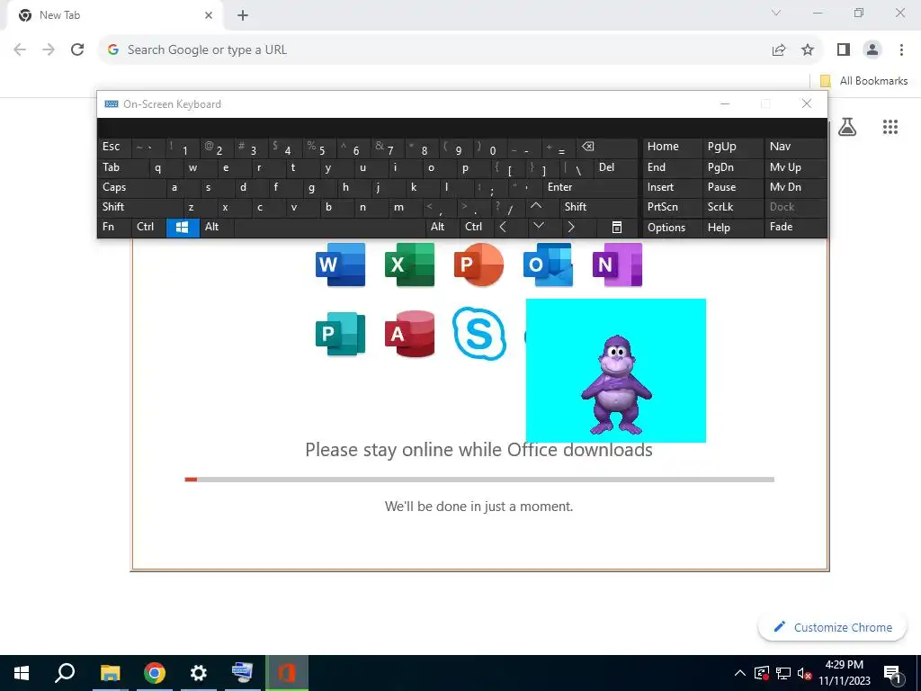
Task: Click the Help key on On-Screen Keyboard
Action: pos(733,228)
